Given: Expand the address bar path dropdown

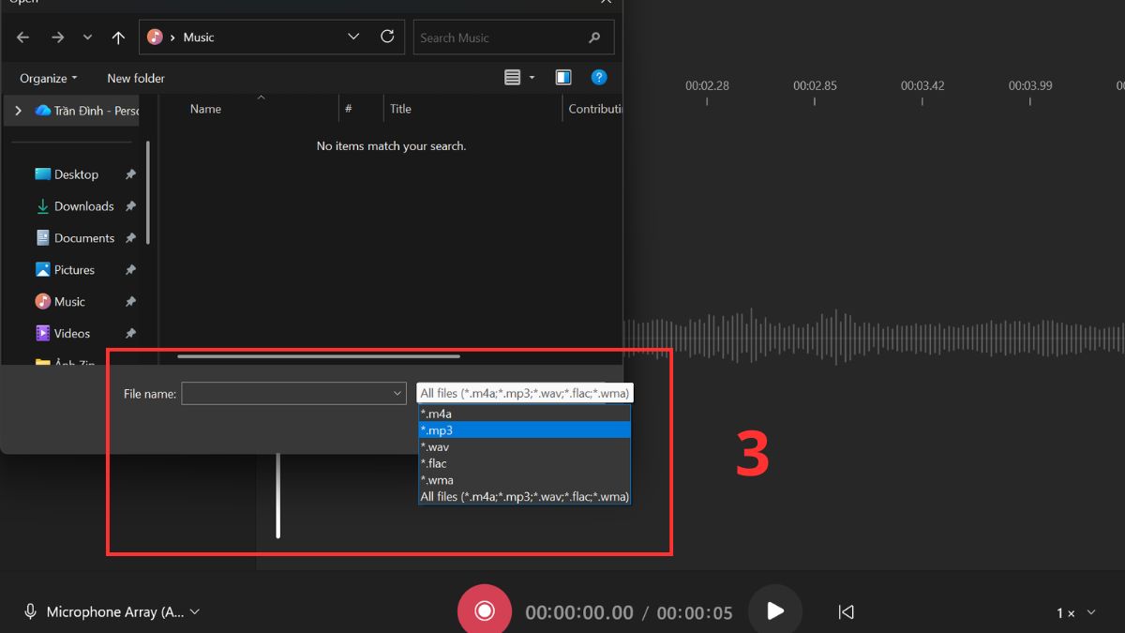Looking at the screenshot, I should click(x=353, y=37).
